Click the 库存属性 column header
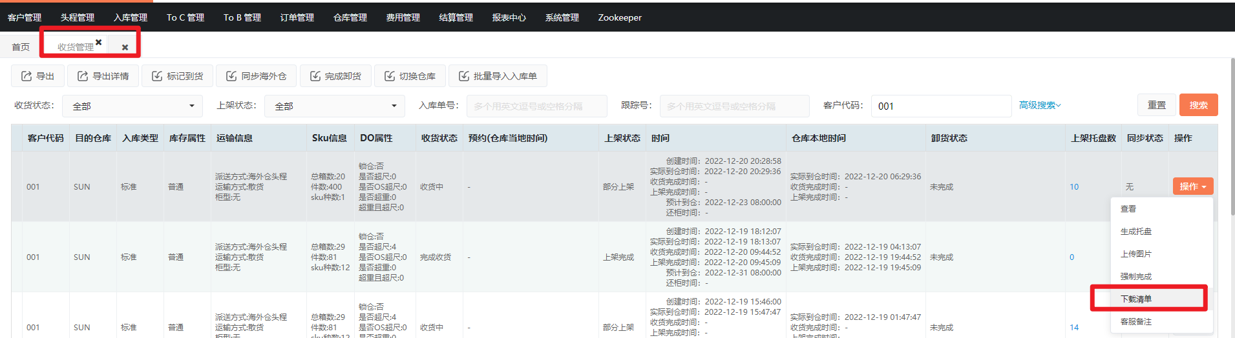 [x=187, y=138]
